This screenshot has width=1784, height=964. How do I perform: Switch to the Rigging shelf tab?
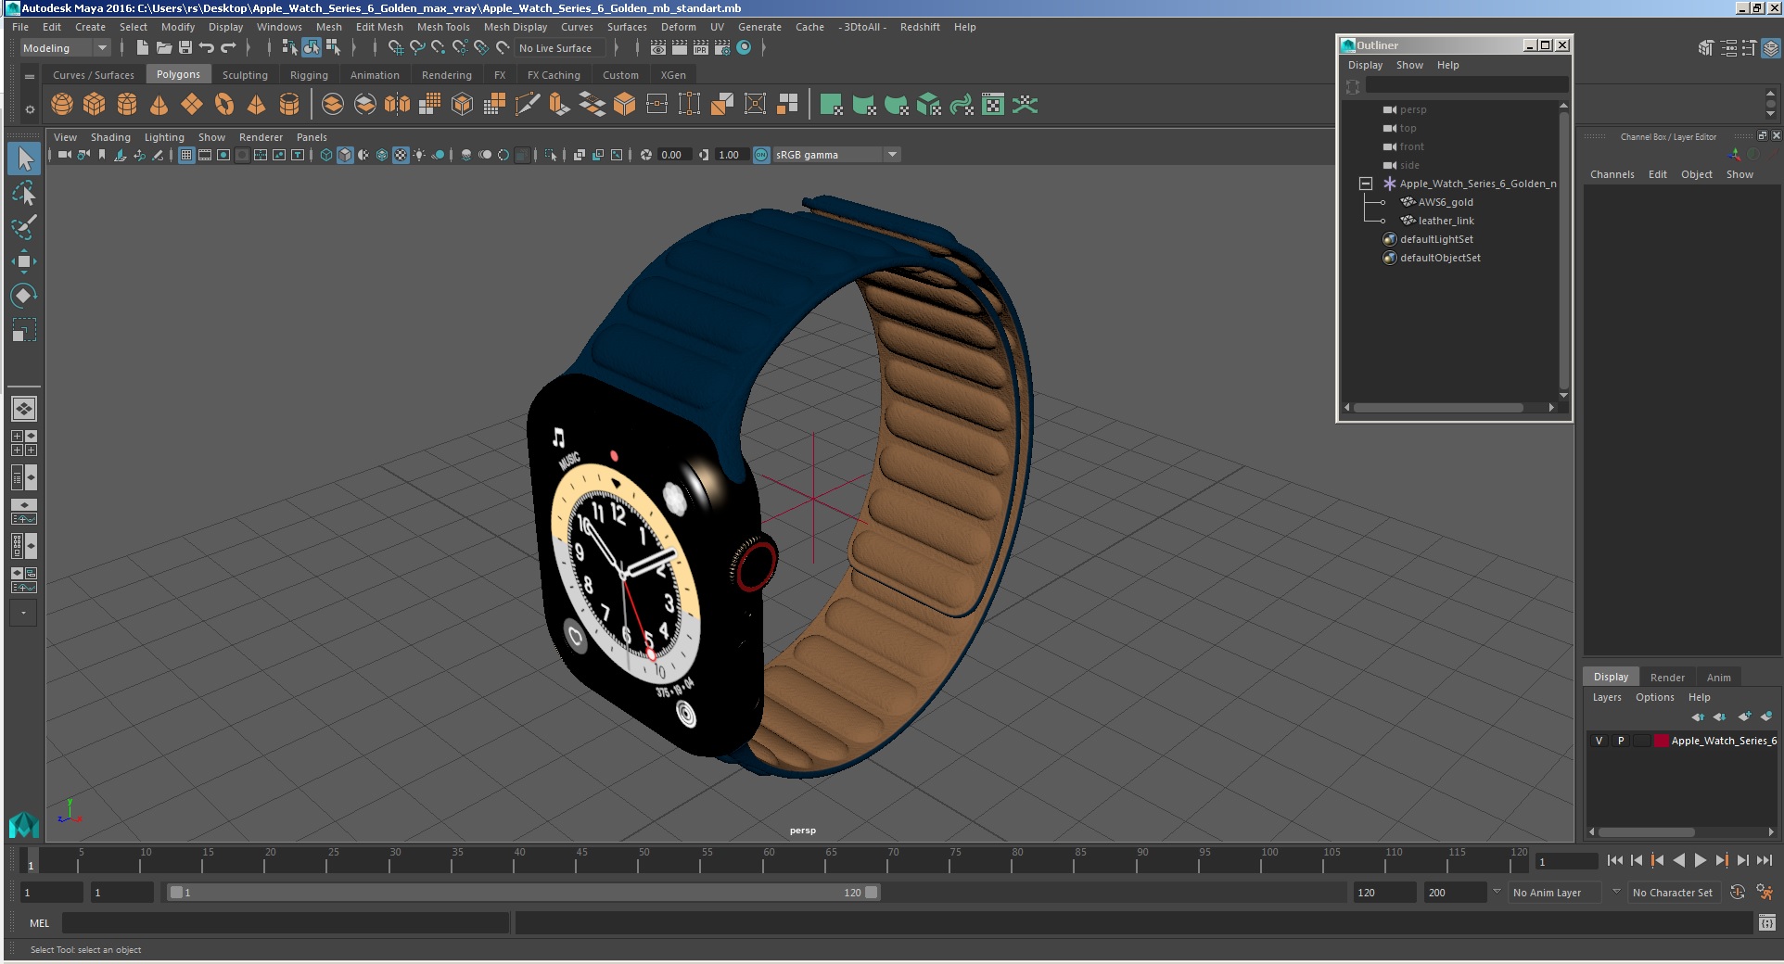tap(309, 75)
